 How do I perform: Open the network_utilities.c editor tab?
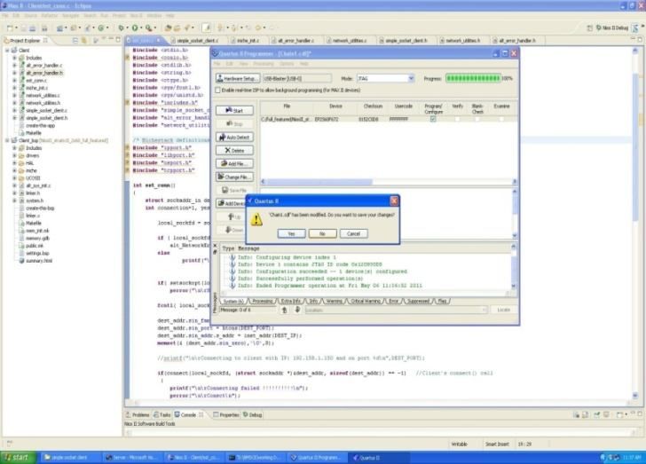pyautogui.click(x=347, y=41)
